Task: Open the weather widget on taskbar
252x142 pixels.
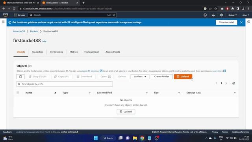Action: pos(8,138)
